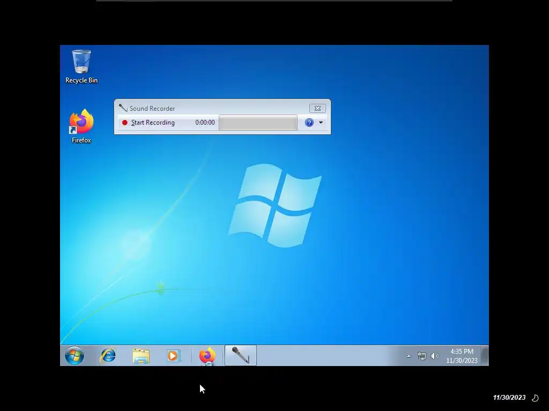
Task: Open network status tray icon
Action: 422,356
